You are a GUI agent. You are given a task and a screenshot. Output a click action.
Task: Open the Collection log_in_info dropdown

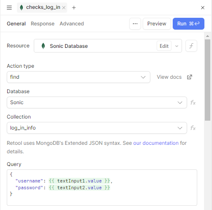(x=97, y=128)
